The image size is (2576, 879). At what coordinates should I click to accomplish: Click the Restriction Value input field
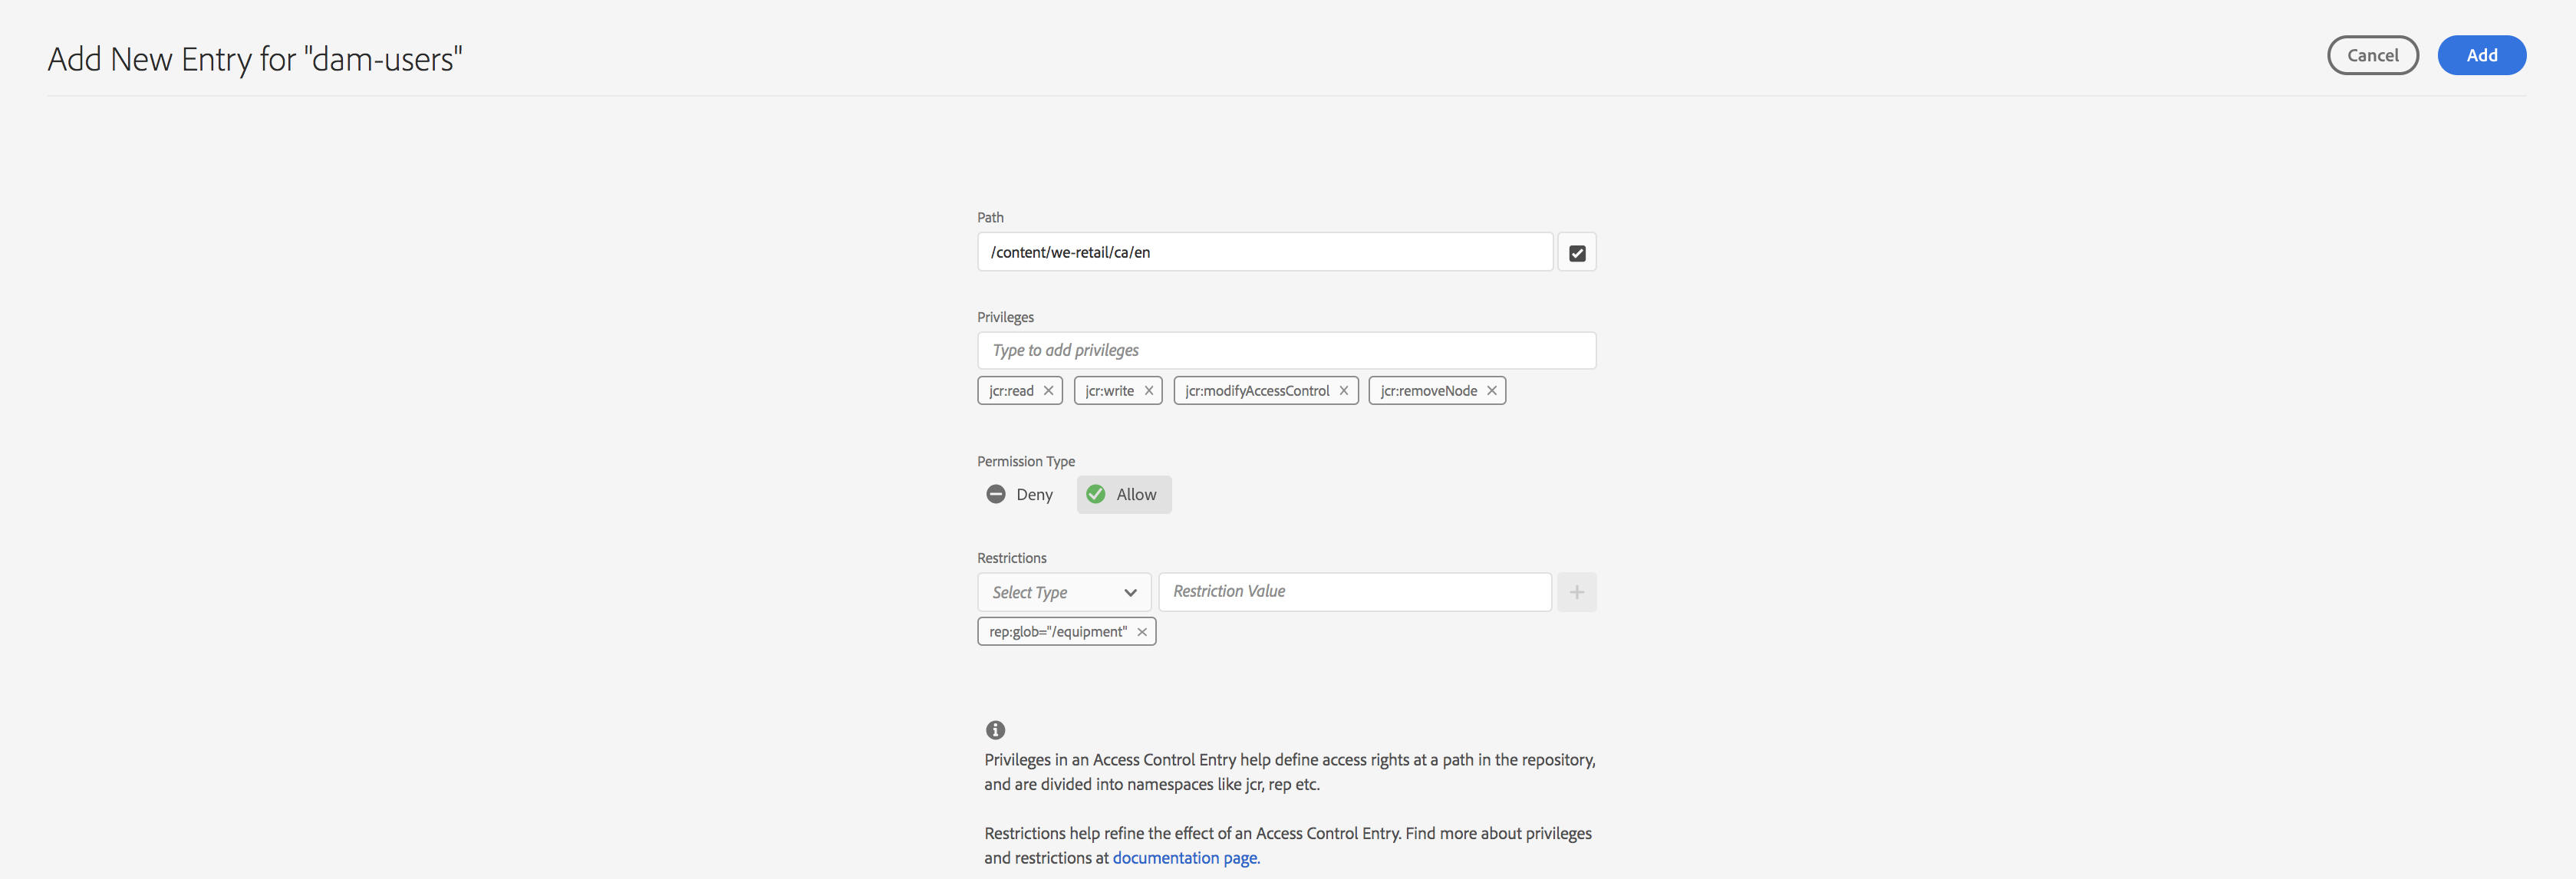pos(1354,592)
